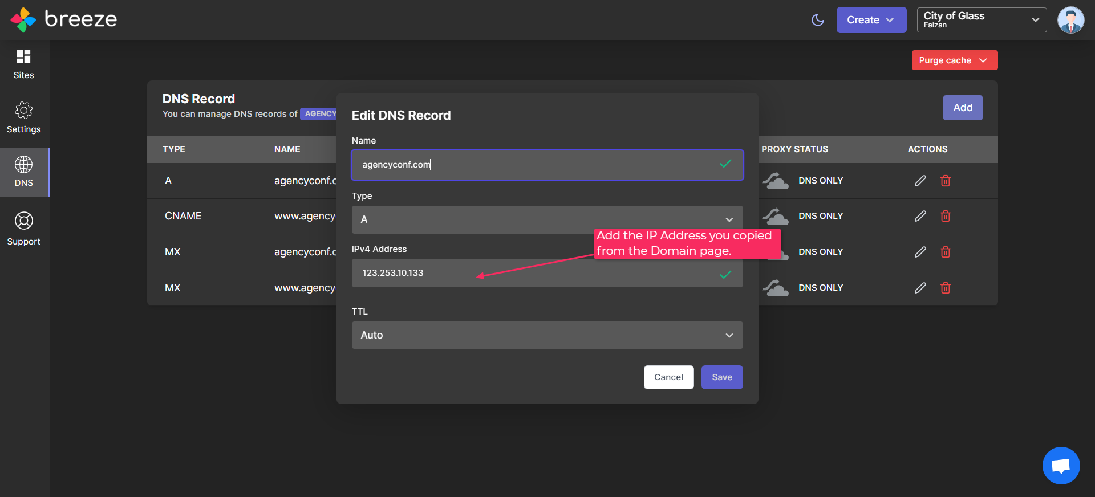Click the CNAME type cell
1095x497 pixels.
(x=183, y=216)
